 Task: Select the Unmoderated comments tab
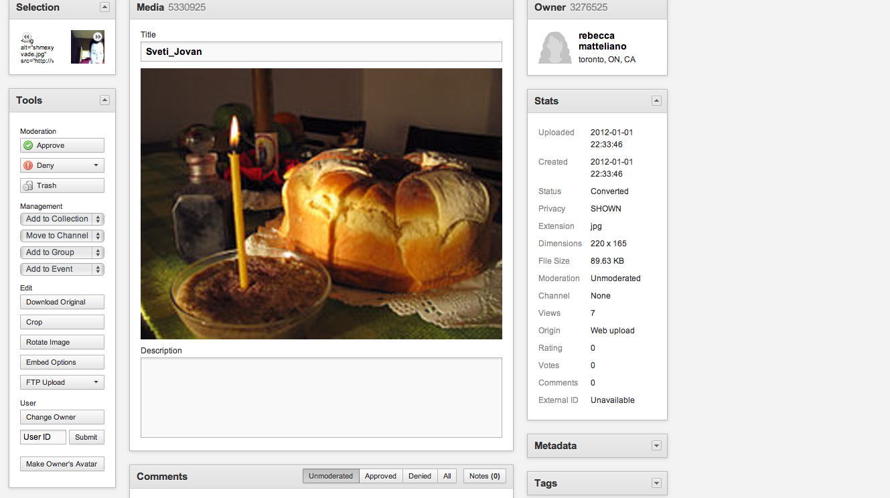(x=331, y=476)
